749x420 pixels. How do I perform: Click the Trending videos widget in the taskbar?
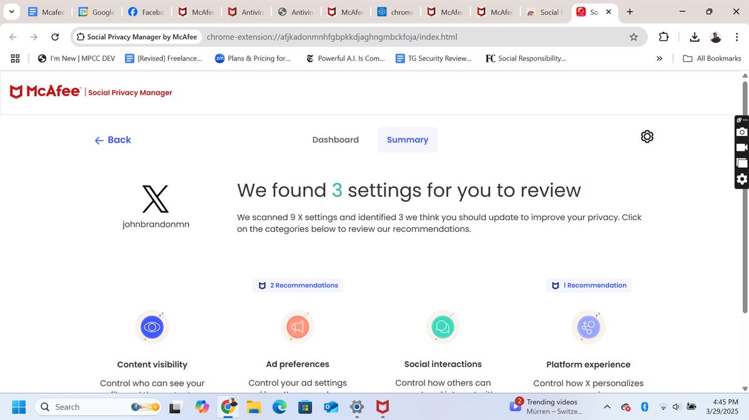point(547,406)
